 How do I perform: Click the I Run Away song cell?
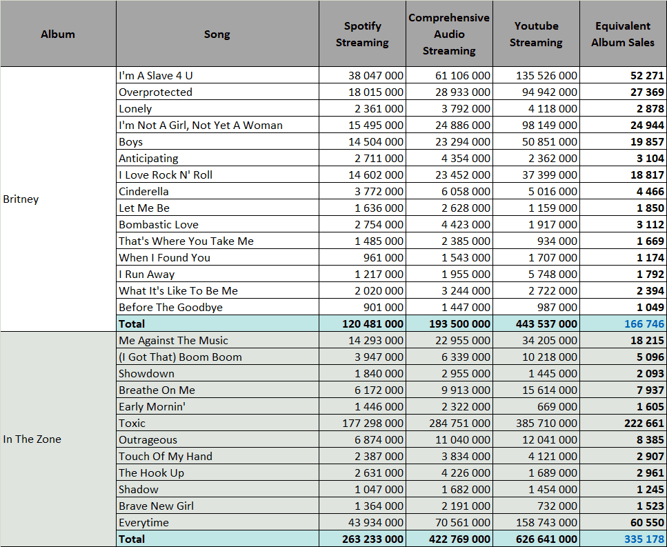click(x=217, y=275)
